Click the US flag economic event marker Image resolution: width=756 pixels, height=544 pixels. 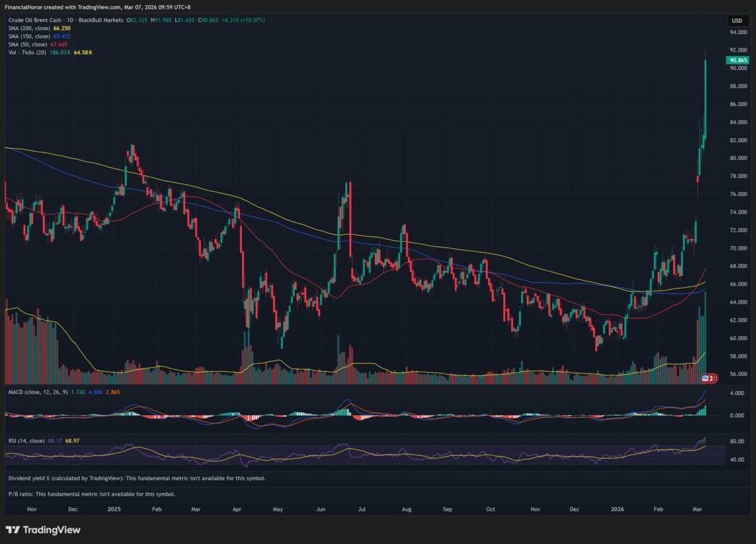click(x=705, y=378)
